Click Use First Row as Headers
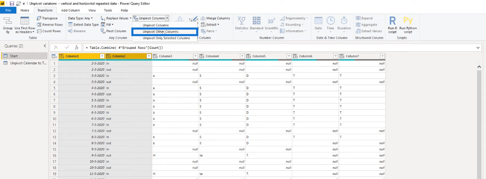The height and width of the screenshot is (179, 486). (25, 25)
